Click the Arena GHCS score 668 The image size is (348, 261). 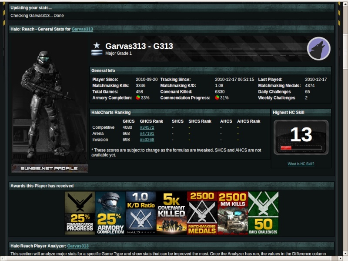pyautogui.click(x=126, y=134)
